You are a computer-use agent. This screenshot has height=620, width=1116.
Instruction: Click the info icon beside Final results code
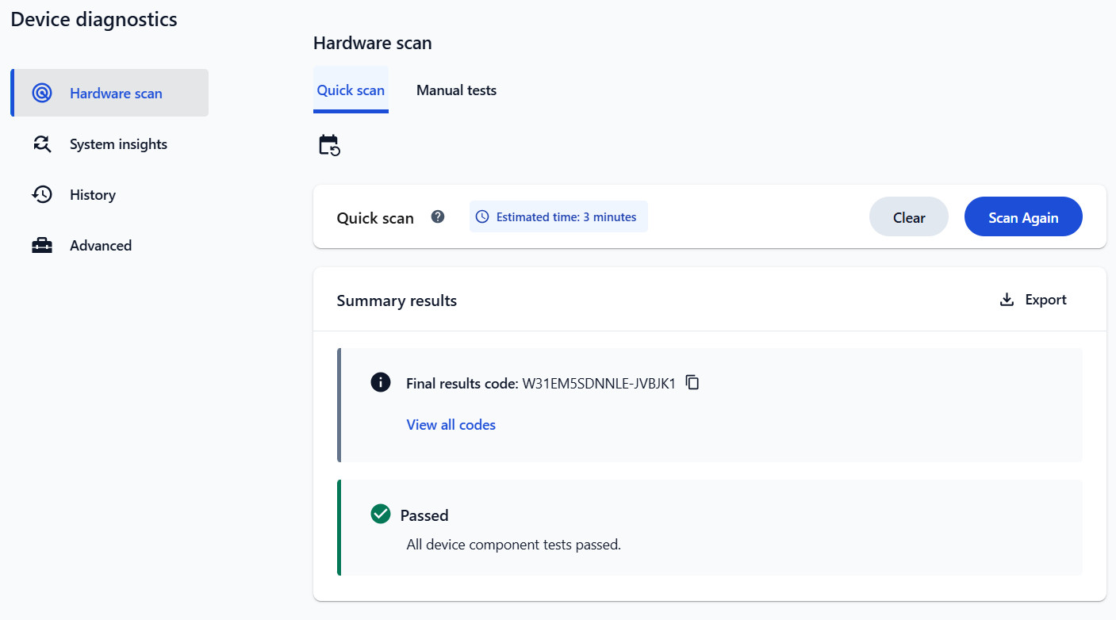pos(381,382)
